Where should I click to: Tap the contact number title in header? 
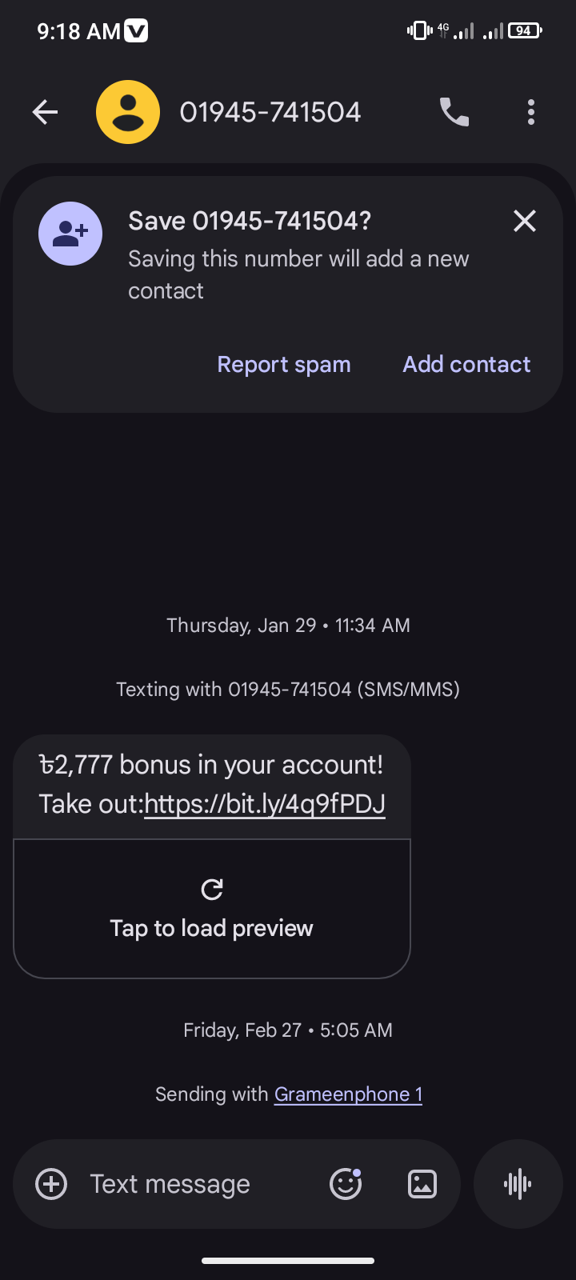(270, 112)
